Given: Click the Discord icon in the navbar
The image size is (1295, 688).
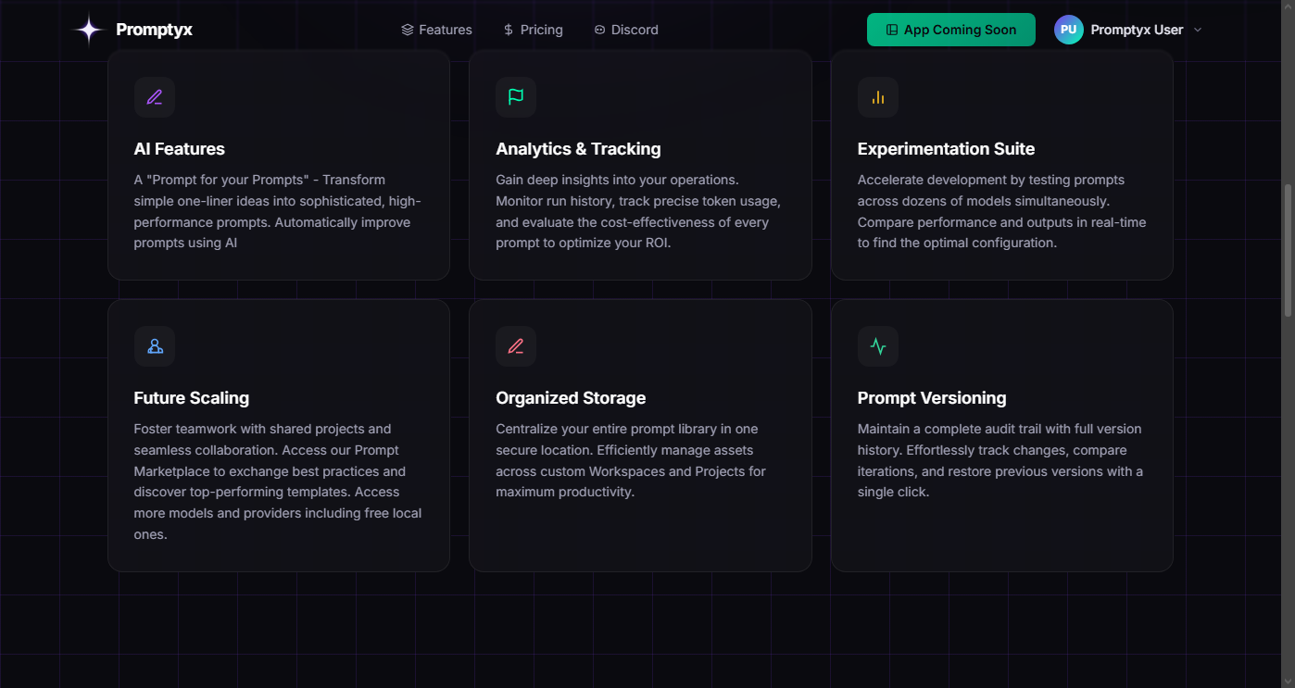Looking at the screenshot, I should (598, 29).
